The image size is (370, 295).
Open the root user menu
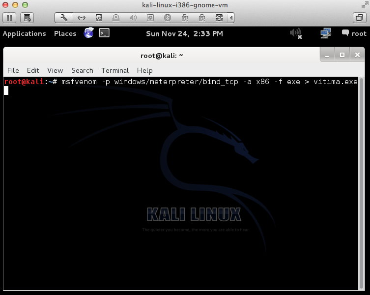point(354,33)
